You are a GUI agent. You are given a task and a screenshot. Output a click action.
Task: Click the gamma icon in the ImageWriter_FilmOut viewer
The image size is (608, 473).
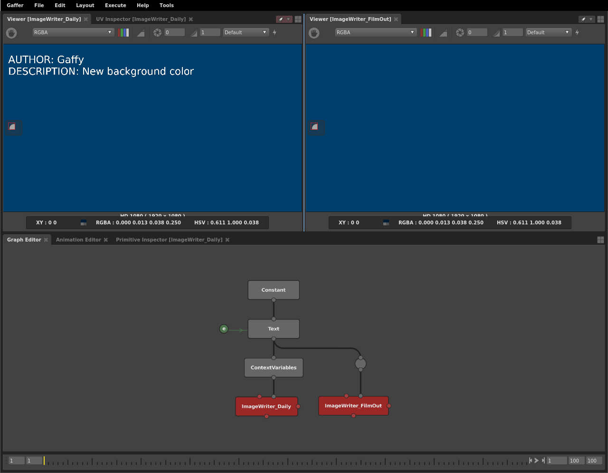[x=496, y=33]
